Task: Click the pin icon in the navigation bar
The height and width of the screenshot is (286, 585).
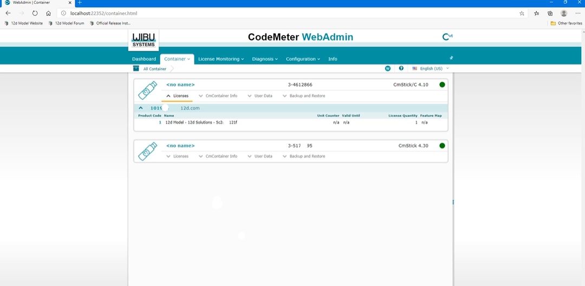Action: [451, 58]
